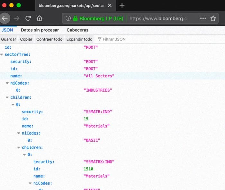Go back with the browser back arrow
Viewport: 225px width, 190px height.
(x=5, y=18)
